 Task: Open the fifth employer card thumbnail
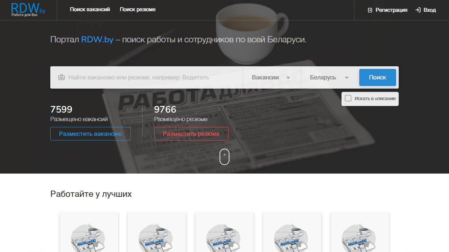(360, 232)
